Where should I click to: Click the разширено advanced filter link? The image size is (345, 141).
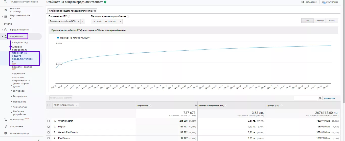[x=330, y=98]
